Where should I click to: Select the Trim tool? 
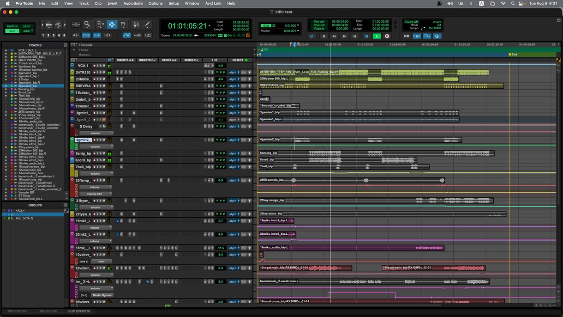pos(100,24)
